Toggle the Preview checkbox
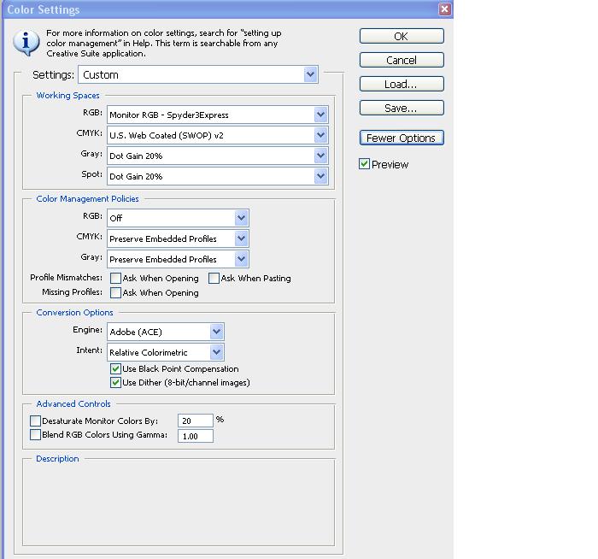The width and height of the screenshot is (598, 559). (365, 164)
